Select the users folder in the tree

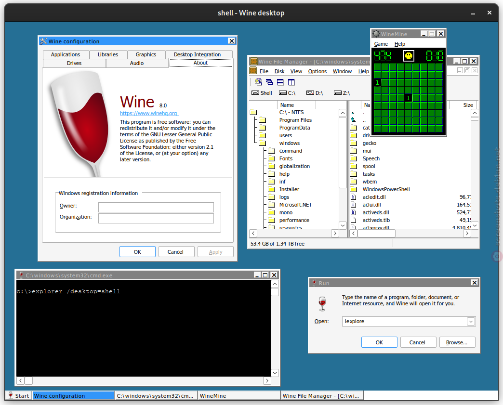click(286, 135)
